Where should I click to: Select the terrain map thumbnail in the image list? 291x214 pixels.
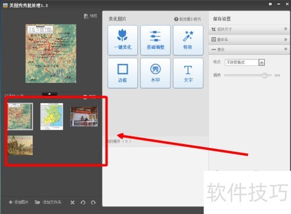20,116
